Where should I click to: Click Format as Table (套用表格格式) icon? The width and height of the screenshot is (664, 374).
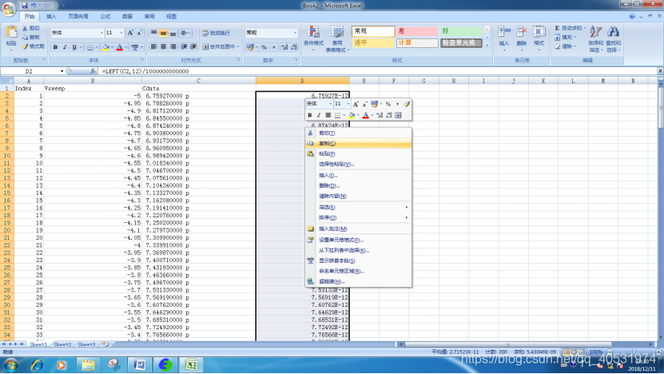click(337, 38)
